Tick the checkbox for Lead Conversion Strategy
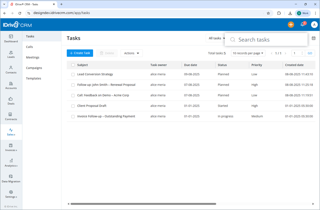 73,74
